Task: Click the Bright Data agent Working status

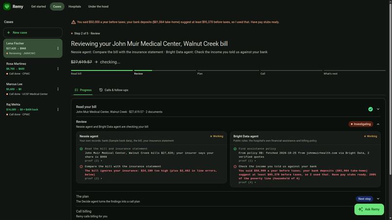Action: 370,136
